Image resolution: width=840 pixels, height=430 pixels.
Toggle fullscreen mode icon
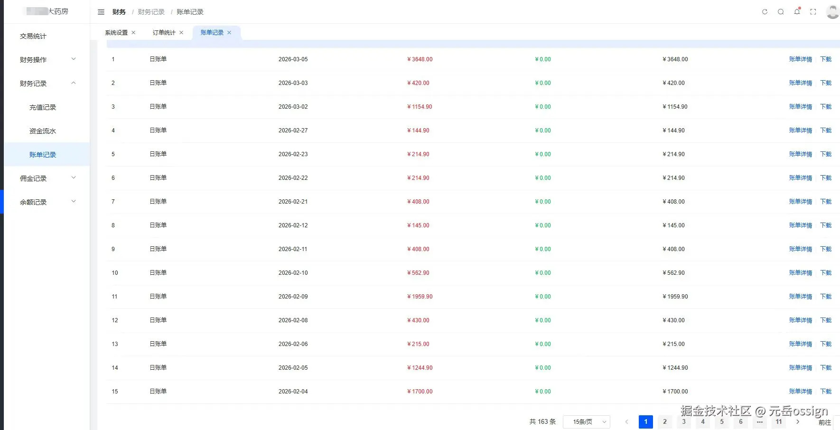click(x=813, y=12)
